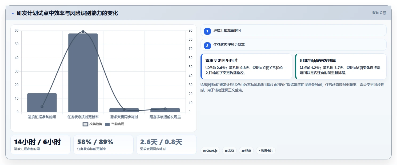Click the left axis value 60
Screen dimensions: 397x165
pos(17,31)
